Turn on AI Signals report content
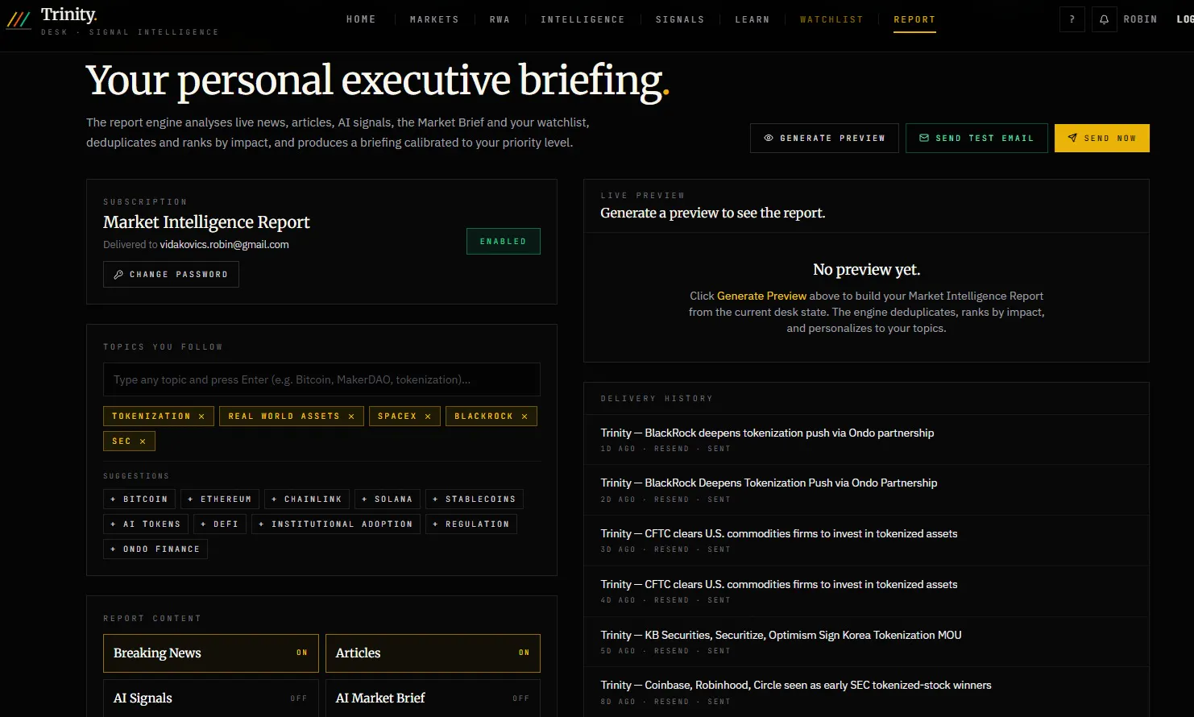This screenshot has width=1194, height=717. (211, 698)
